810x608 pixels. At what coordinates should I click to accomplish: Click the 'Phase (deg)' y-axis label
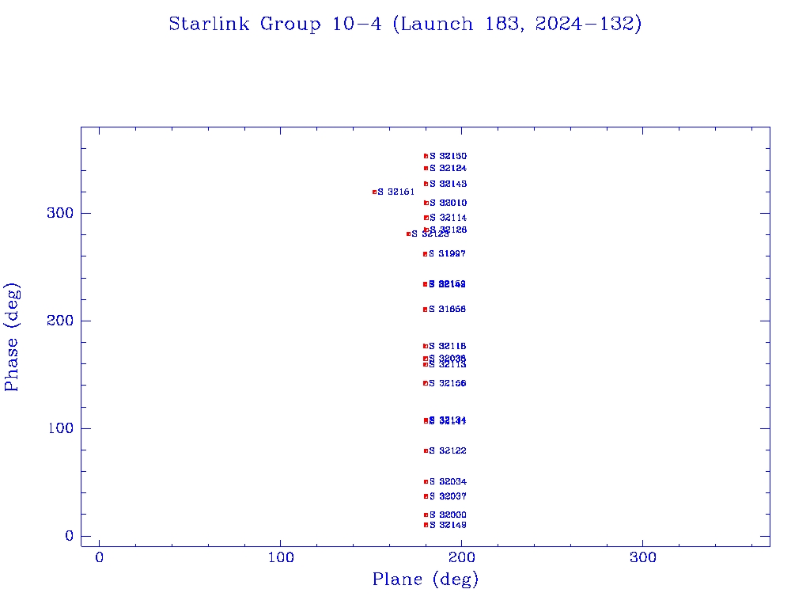coord(12,337)
